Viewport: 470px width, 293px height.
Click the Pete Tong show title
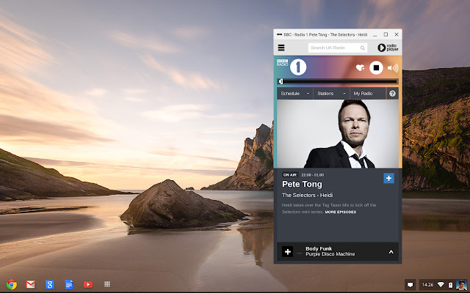point(302,184)
